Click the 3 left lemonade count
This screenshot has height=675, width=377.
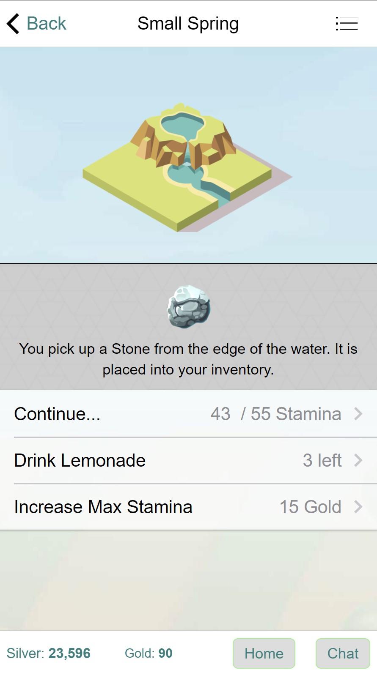[322, 460]
